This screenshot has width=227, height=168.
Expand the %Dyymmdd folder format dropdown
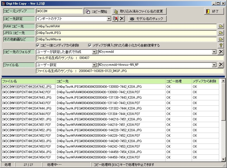pyautogui.click(x=214, y=52)
